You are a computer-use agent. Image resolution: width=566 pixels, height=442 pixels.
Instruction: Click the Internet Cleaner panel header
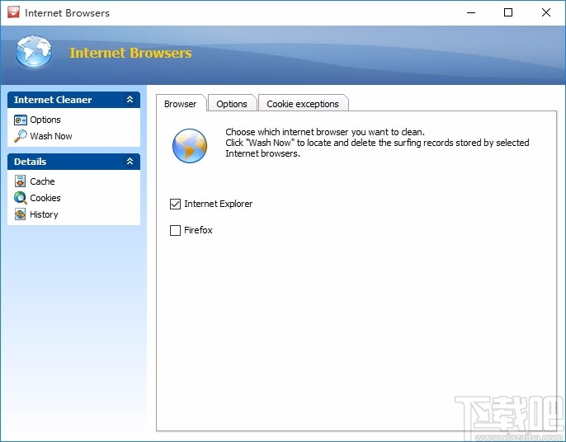coord(73,100)
